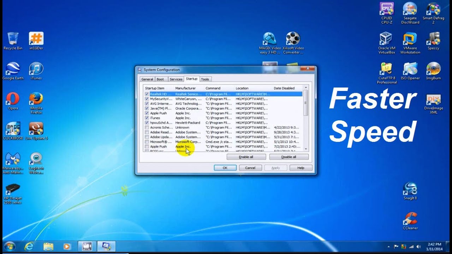Launch Xilisoft Video Converter shortcut
The height and width of the screenshot is (254, 452).
(293, 43)
